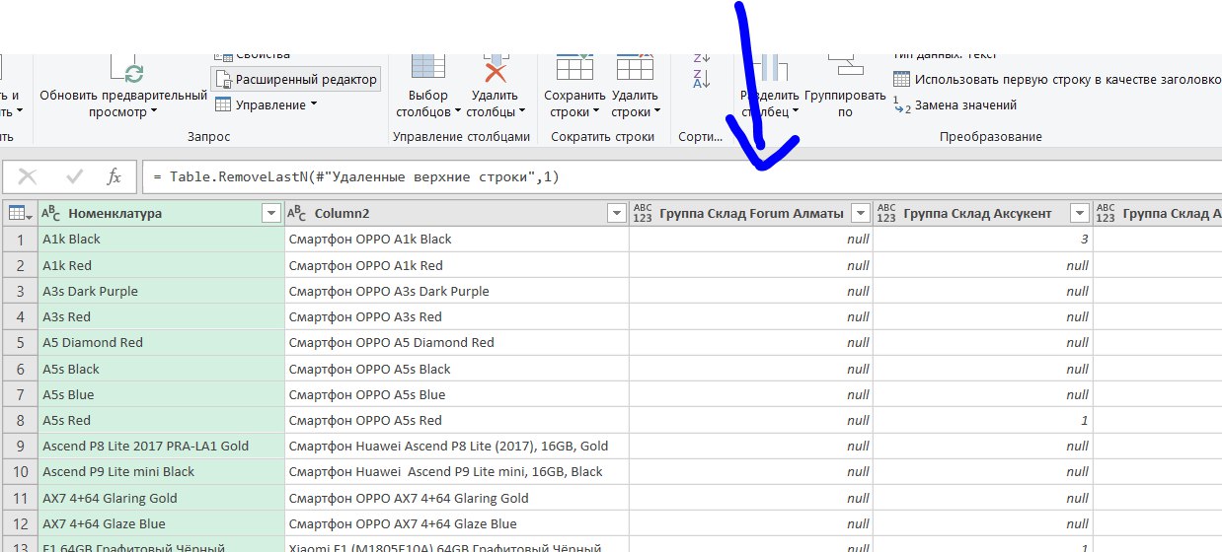Click into the Table.RemoveLastN formula field
Viewport: 1222px width, 552px height.
point(681,176)
